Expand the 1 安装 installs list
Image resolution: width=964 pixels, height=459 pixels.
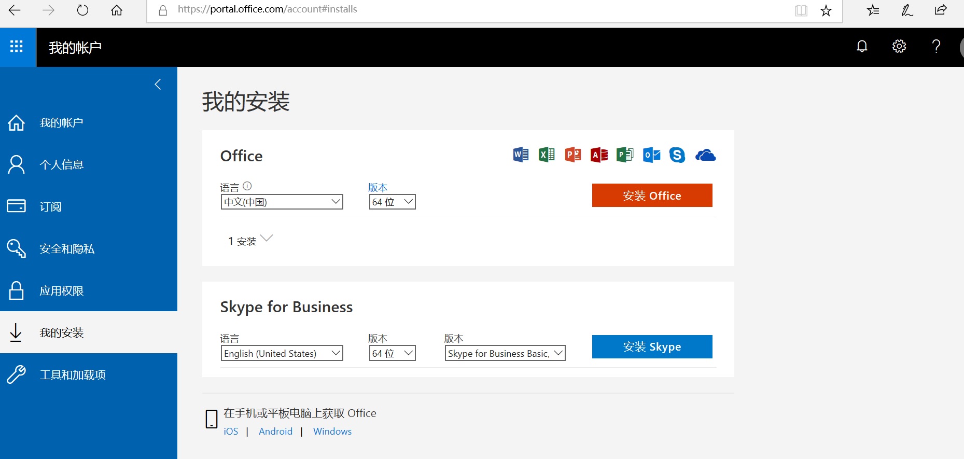[x=250, y=240]
